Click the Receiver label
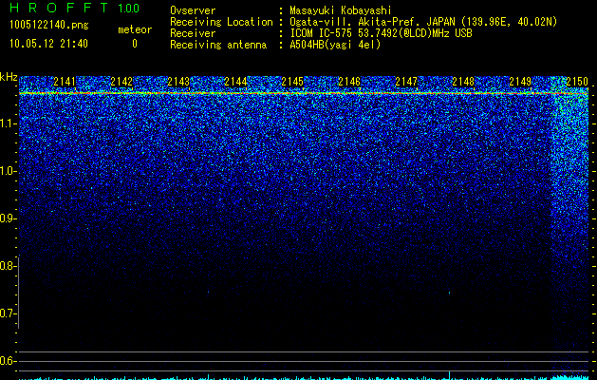The image size is (597, 380). [193, 33]
